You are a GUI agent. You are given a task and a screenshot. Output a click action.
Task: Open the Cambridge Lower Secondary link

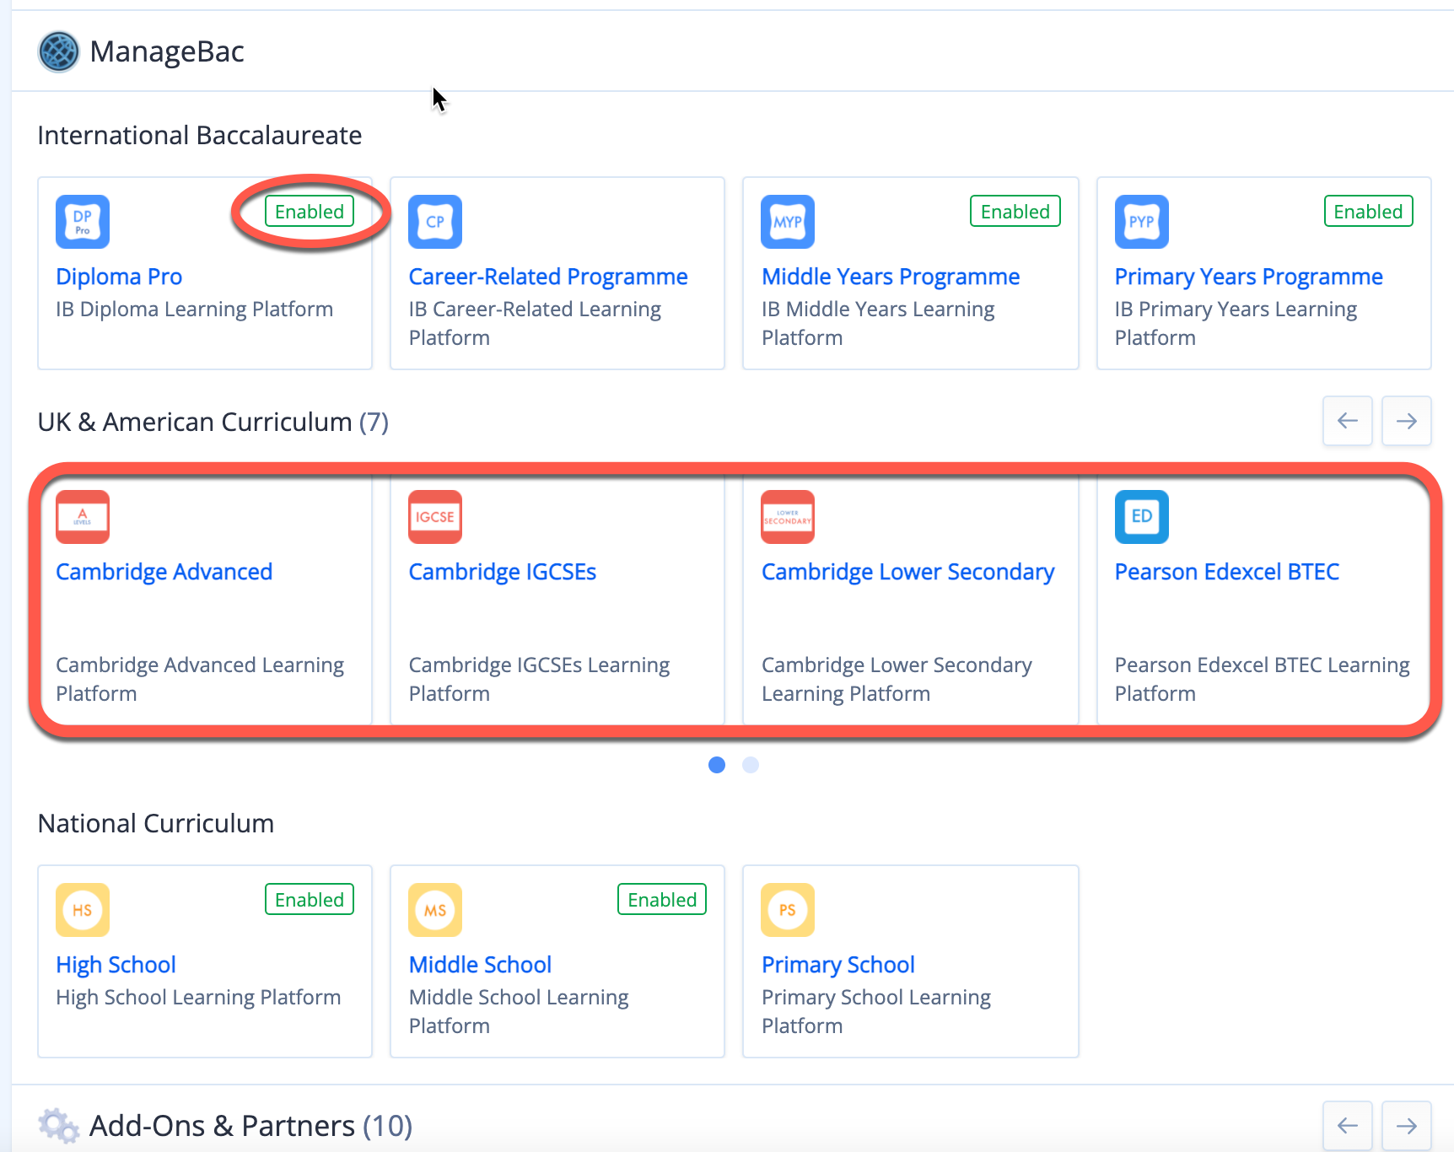(x=908, y=572)
